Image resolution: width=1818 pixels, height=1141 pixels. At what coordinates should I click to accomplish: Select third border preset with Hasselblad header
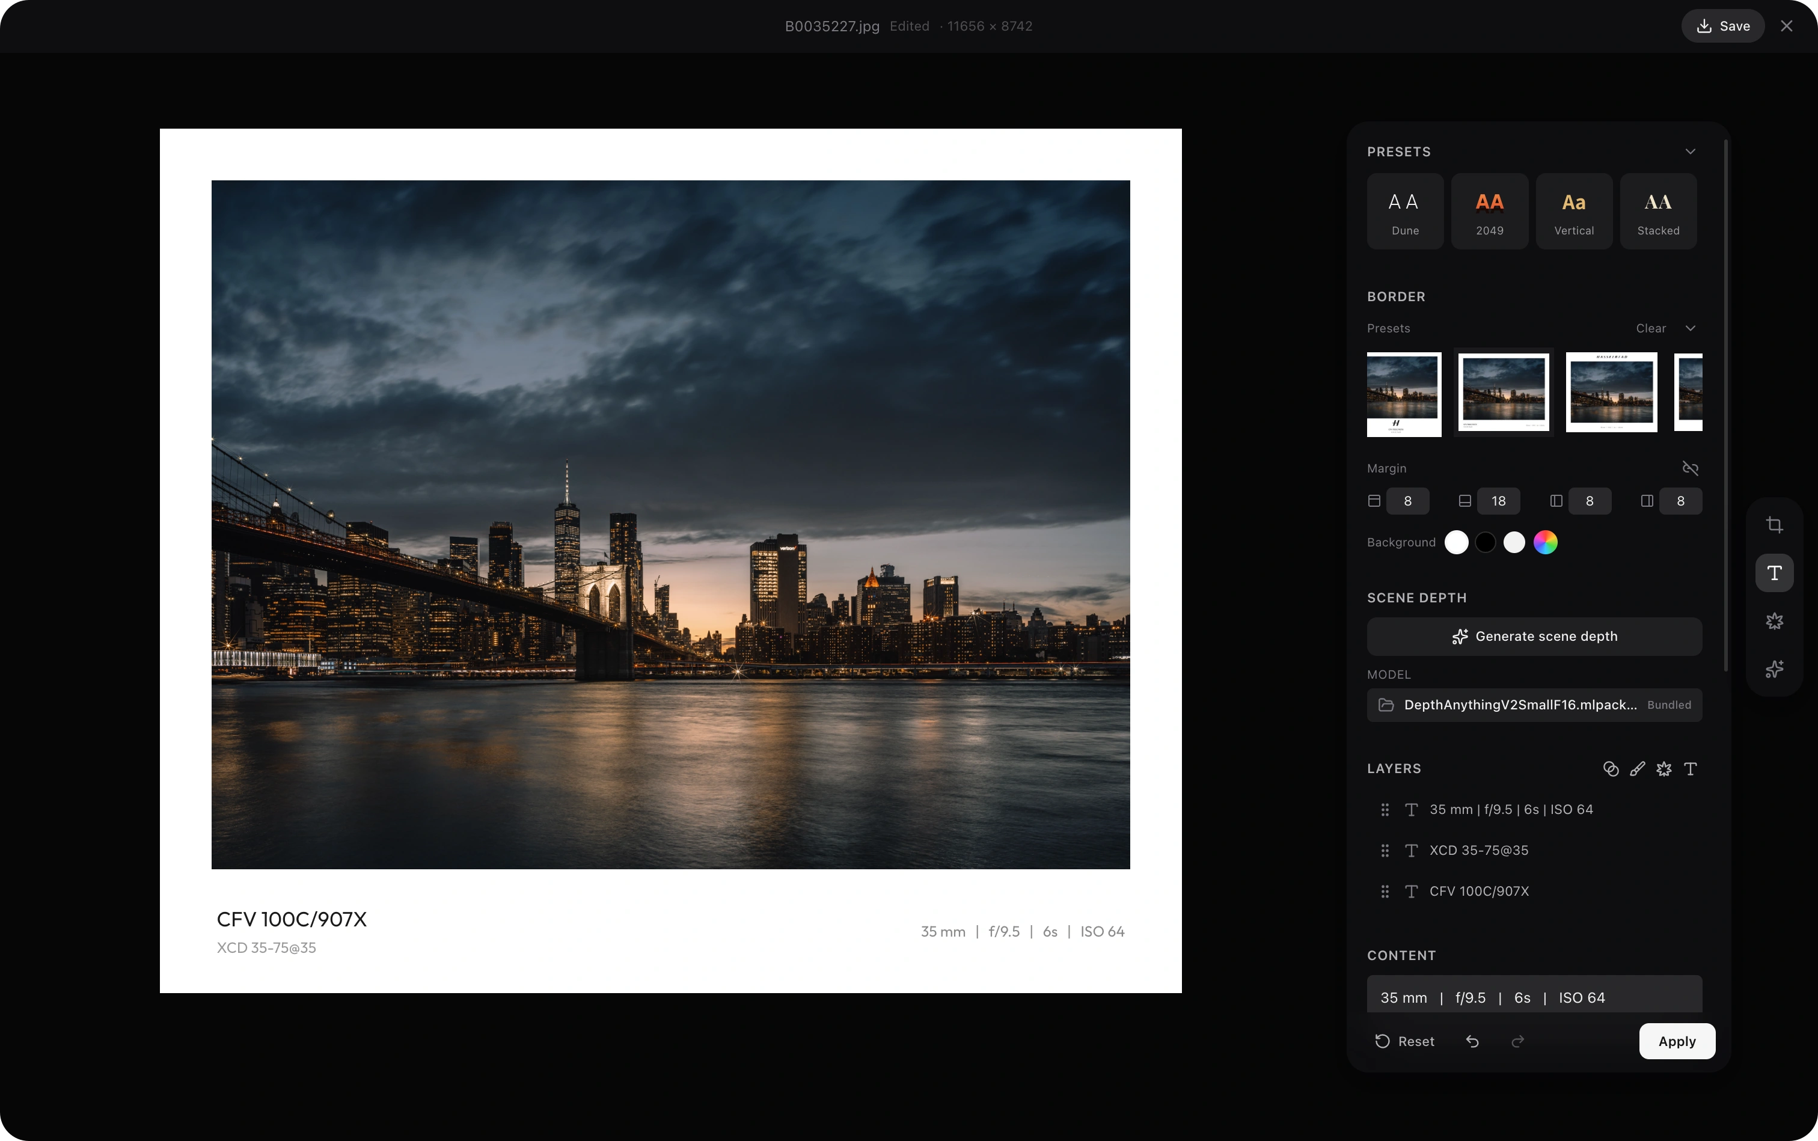(1611, 393)
